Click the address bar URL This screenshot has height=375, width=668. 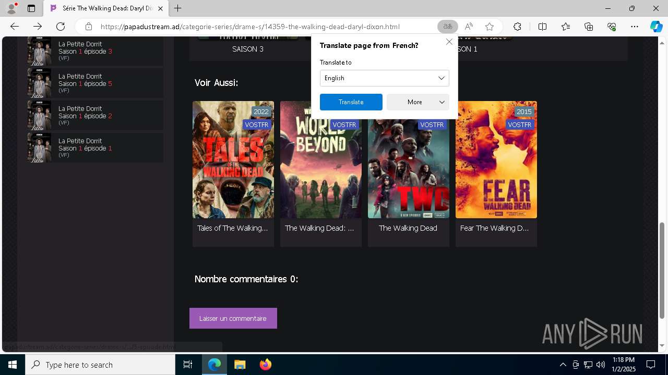(x=250, y=27)
